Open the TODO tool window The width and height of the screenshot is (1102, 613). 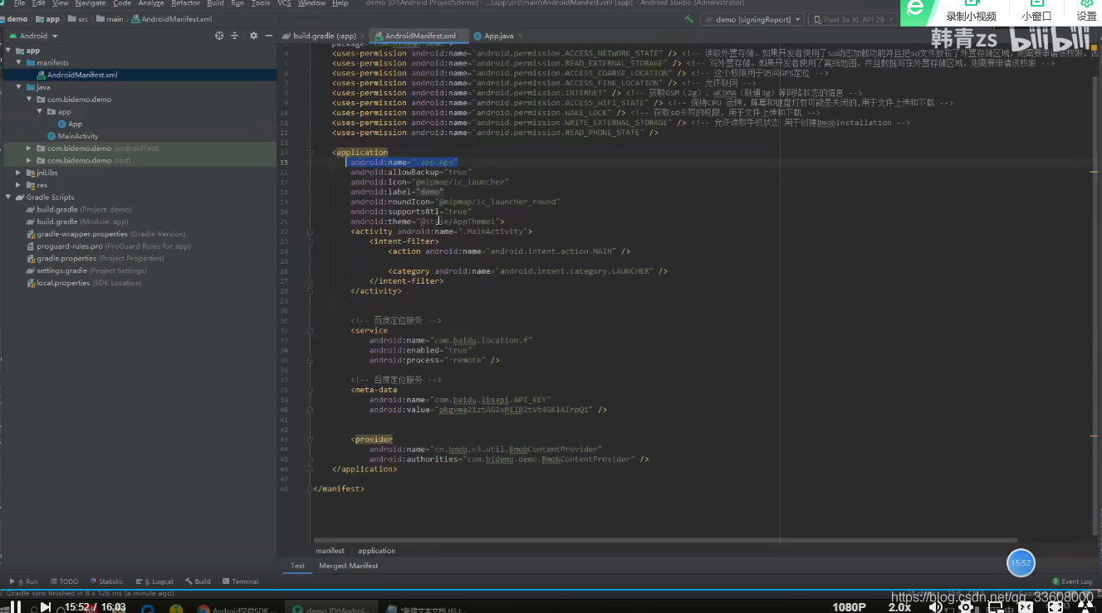tap(64, 581)
